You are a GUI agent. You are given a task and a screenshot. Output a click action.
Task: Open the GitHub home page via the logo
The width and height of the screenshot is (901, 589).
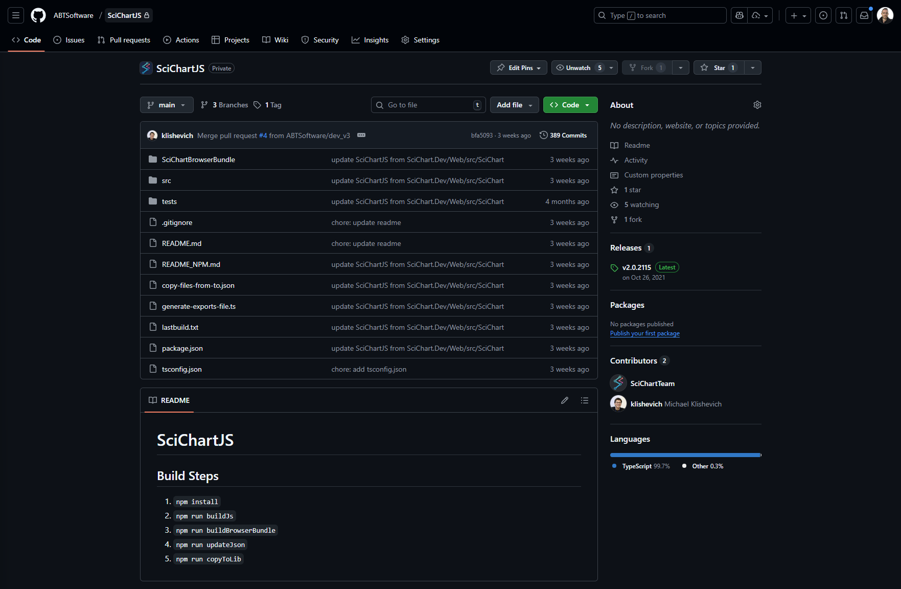(38, 15)
